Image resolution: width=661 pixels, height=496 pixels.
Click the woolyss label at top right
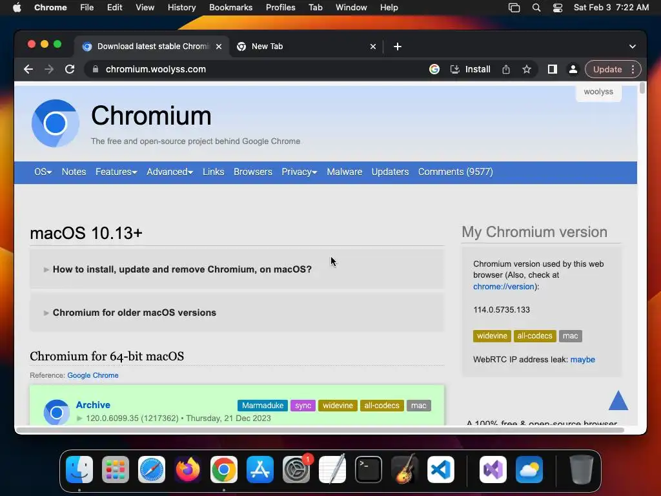click(598, 92)
